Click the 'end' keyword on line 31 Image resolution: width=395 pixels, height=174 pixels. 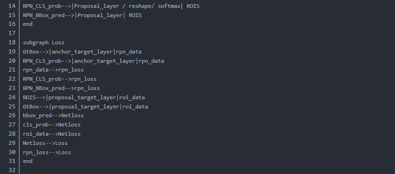click(x=28, y=161)
